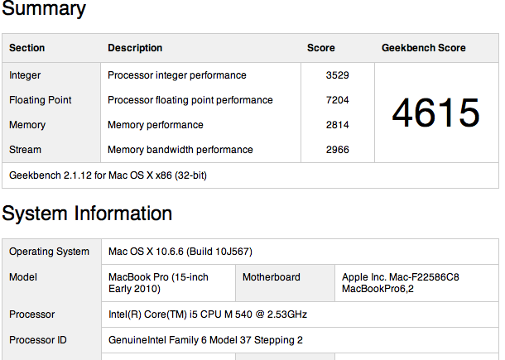This screenshot has height=360, width=505.
Task: Select the Geekbench 2.1.12 version text
Action: [108, 175]
